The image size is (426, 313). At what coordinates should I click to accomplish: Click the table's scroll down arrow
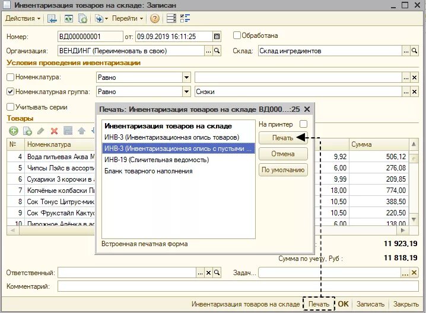pos(414,220)
